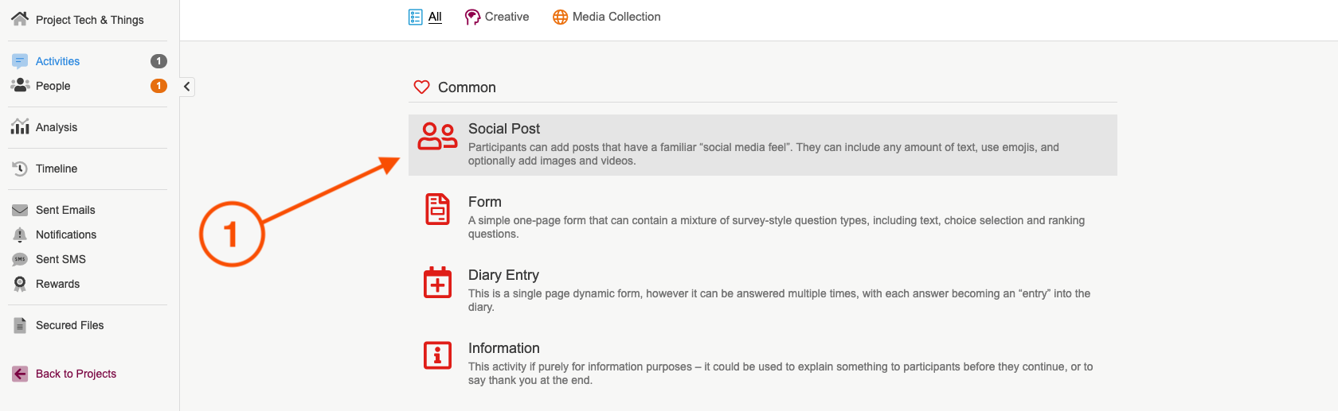
Task: Click the Information activity icon
Action: pyautogui.click(x=437, y=355)
